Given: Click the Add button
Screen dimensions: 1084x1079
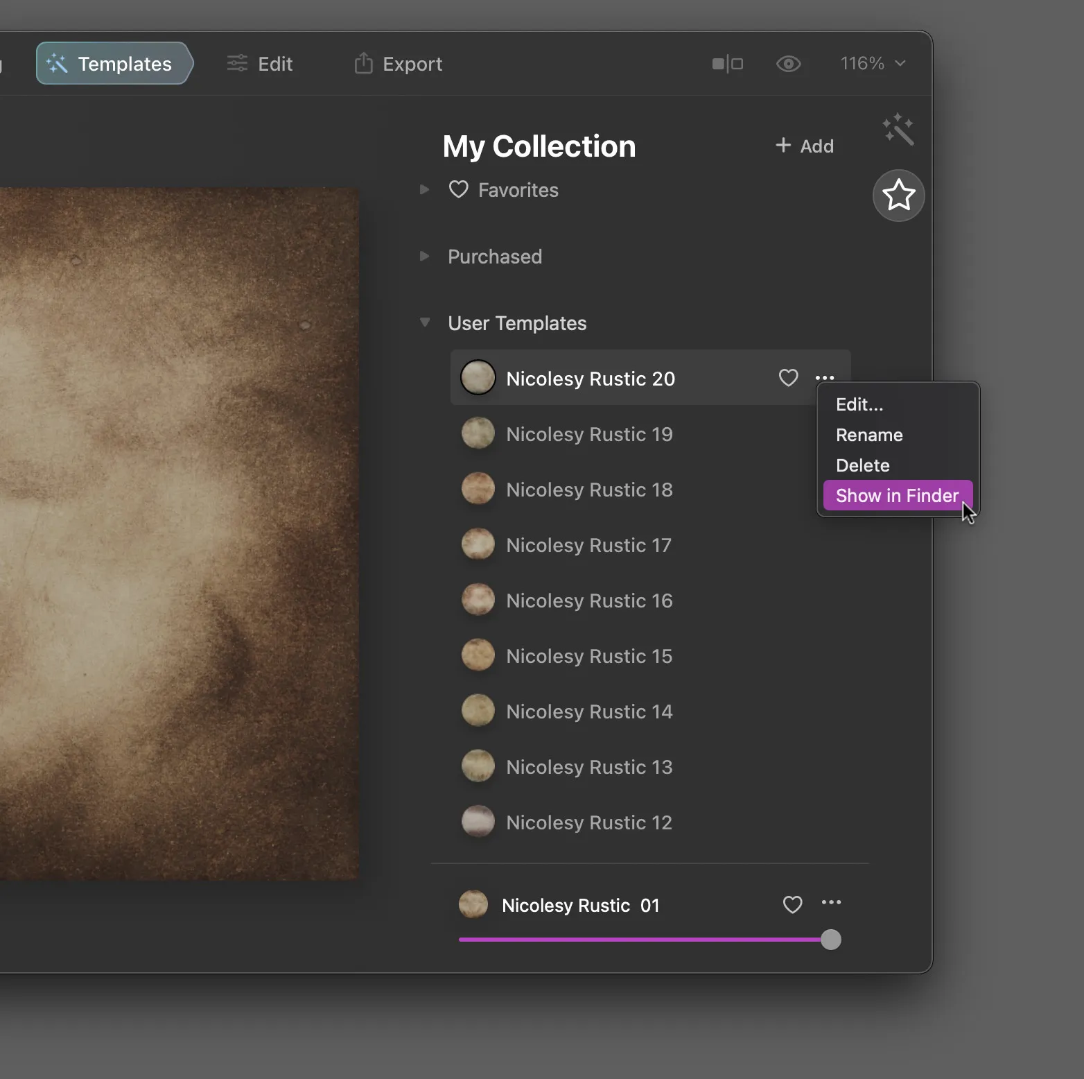Looking at the screenshot, I should [x=804, y=146].
